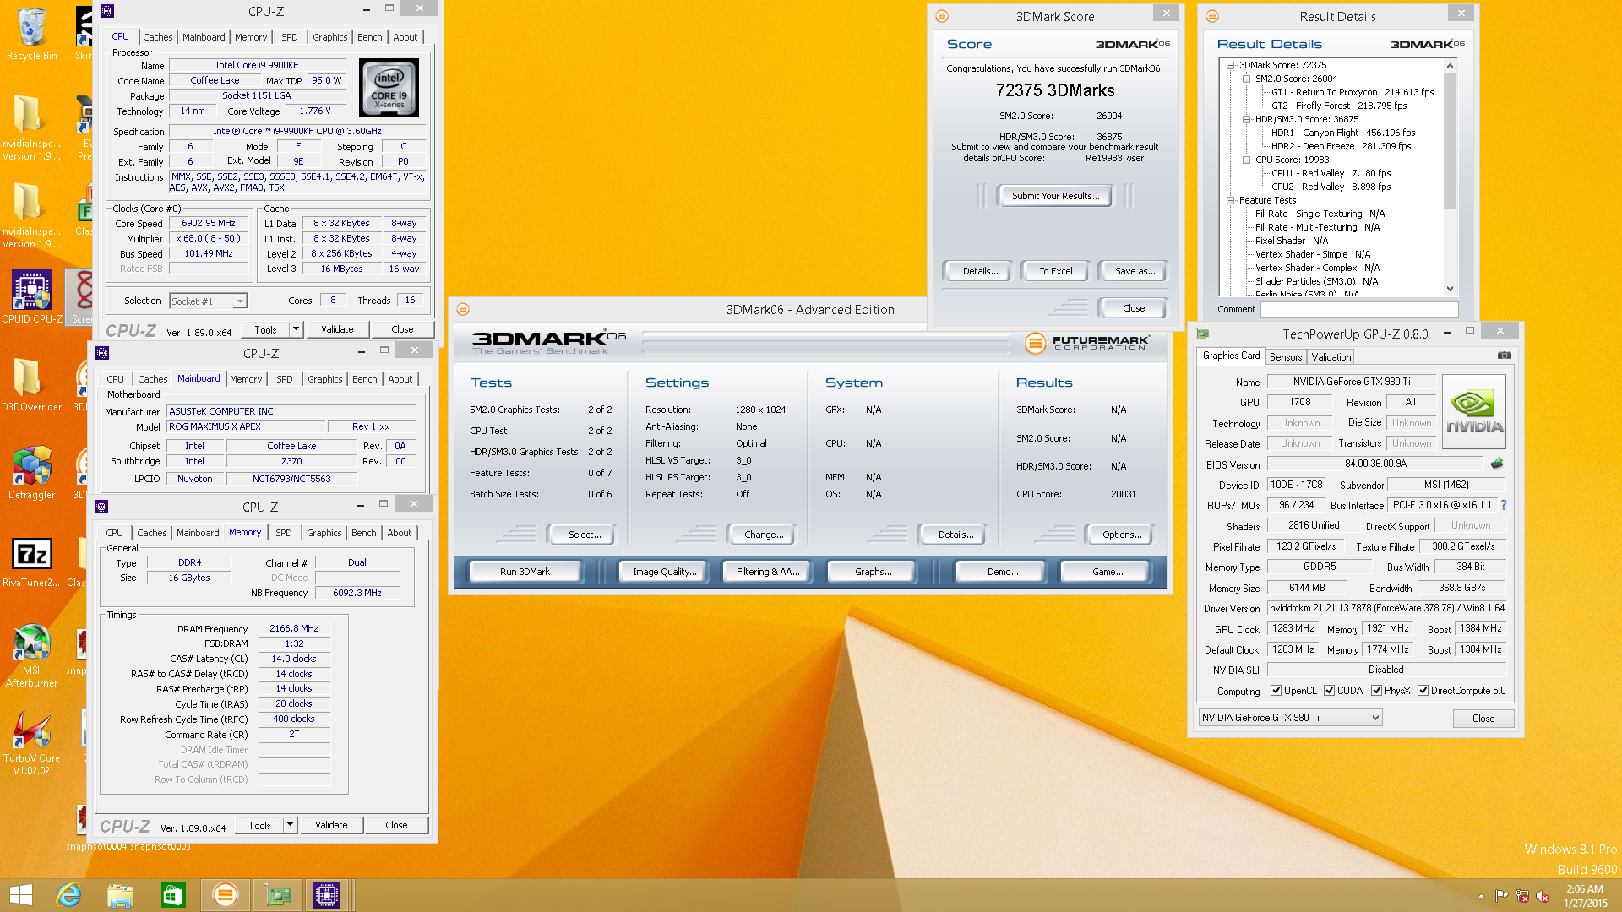Open the NVIDIA GeForce GTX 980 Ti GPU dropdown

1290,718
